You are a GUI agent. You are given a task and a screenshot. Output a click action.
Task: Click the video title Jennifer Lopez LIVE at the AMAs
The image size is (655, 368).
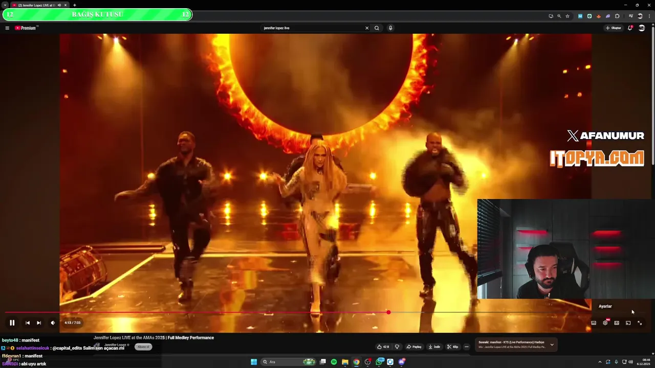click(154, 338)
